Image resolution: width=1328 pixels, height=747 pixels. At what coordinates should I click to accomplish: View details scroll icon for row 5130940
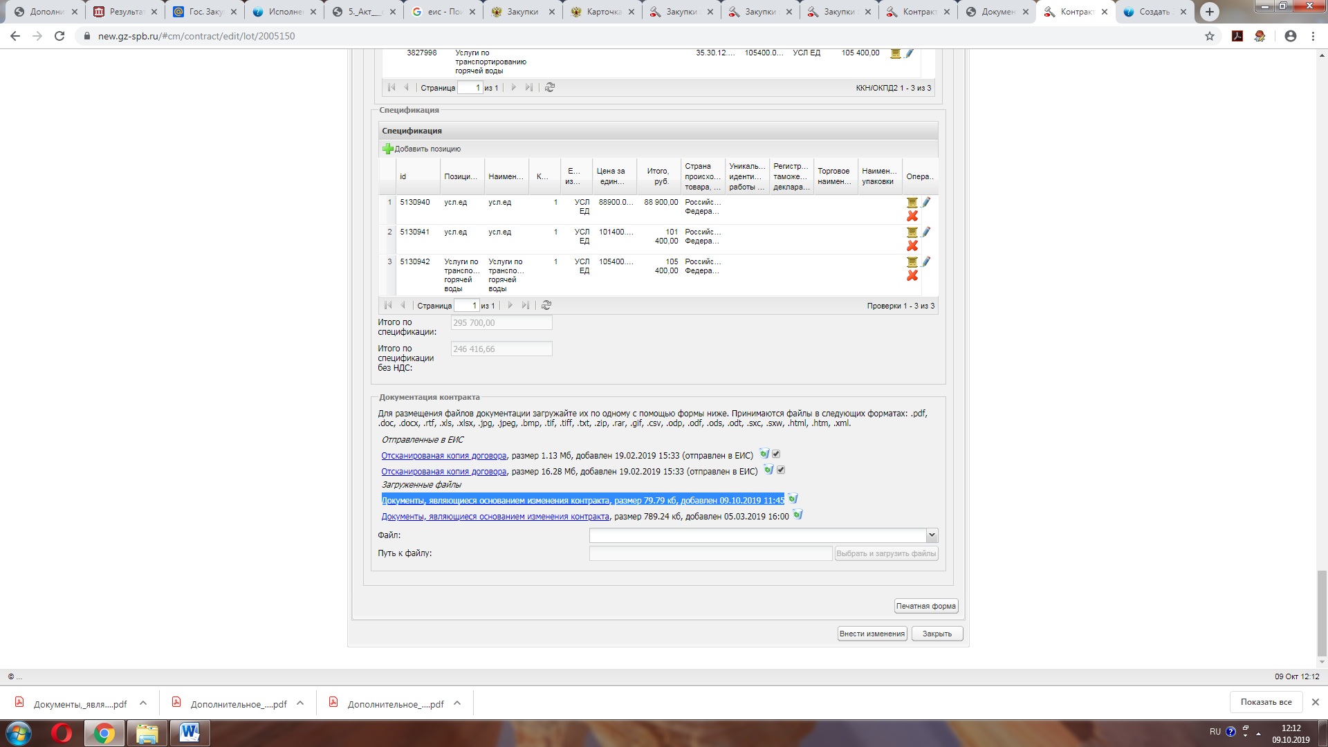(912, 203)
